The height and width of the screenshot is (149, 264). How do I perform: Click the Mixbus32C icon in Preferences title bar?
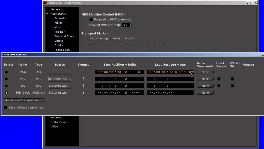45,3
